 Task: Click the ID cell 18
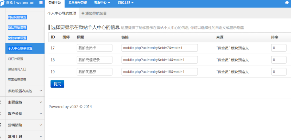53,60
